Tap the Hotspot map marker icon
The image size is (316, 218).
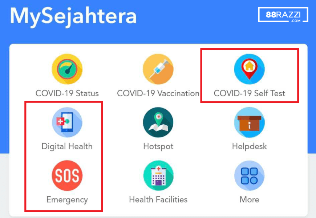[158, 122]
